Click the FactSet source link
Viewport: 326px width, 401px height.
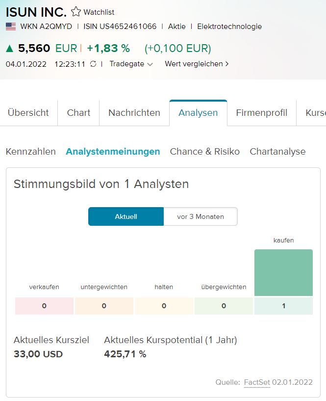coord(257,382)
